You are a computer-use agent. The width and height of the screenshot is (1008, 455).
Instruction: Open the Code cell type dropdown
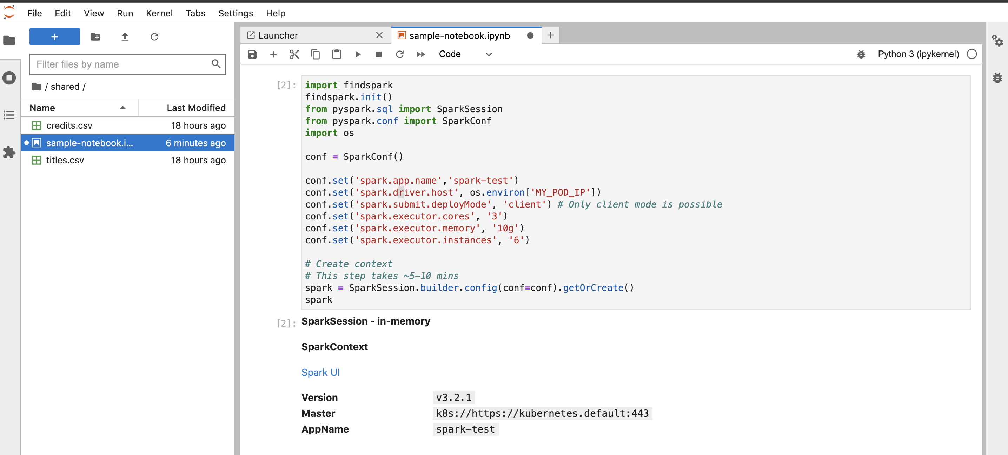tap(465, 54)
